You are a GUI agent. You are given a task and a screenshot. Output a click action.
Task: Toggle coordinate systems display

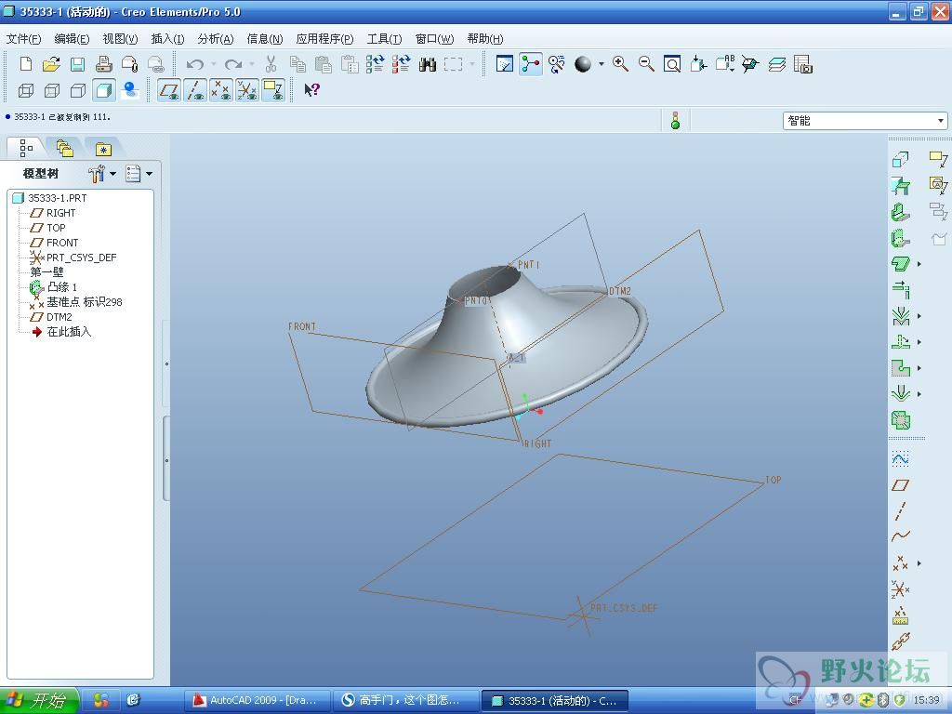coord(247,90)
